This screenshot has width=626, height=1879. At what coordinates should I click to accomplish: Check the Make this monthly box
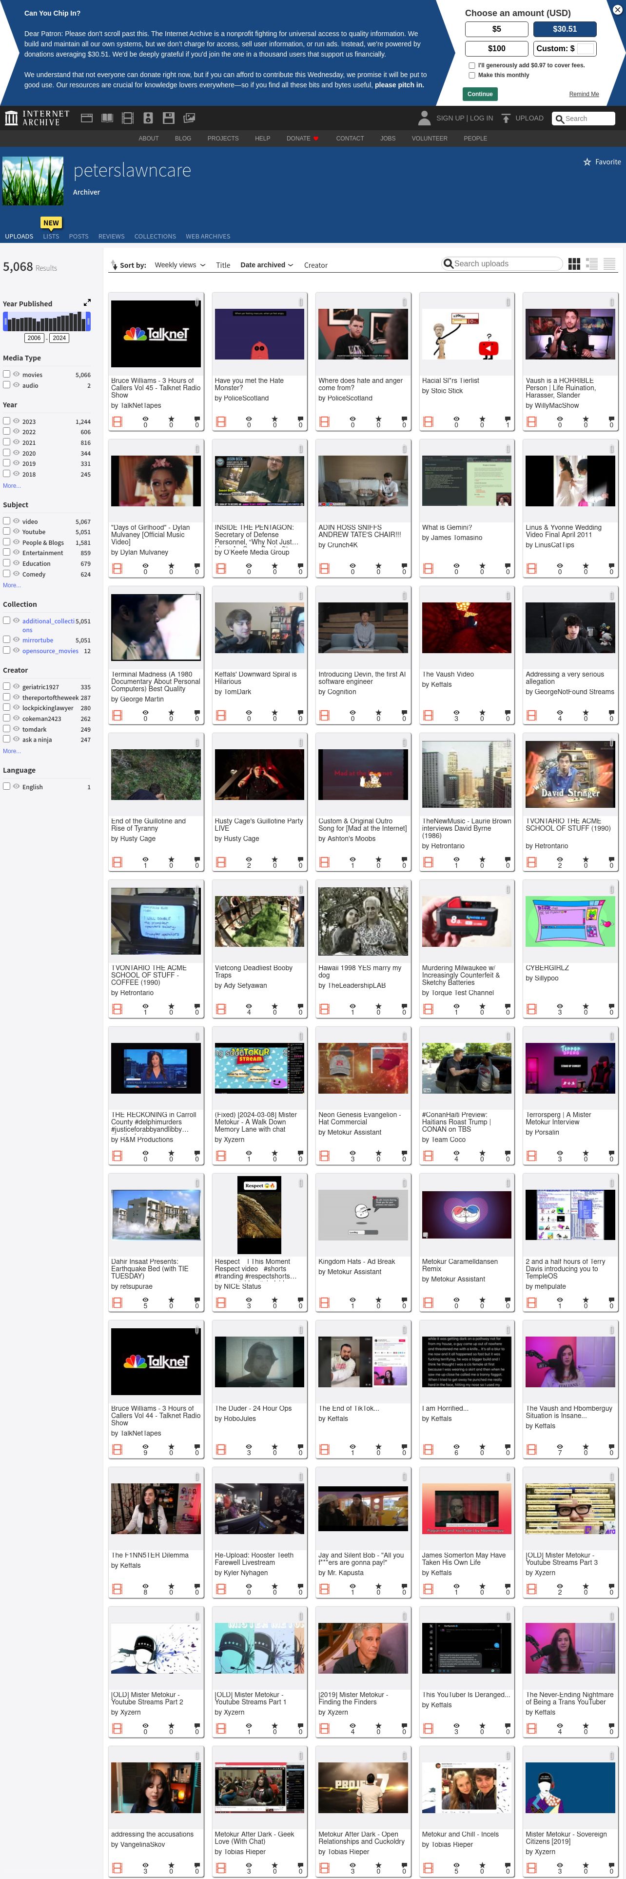click(472, 75)
